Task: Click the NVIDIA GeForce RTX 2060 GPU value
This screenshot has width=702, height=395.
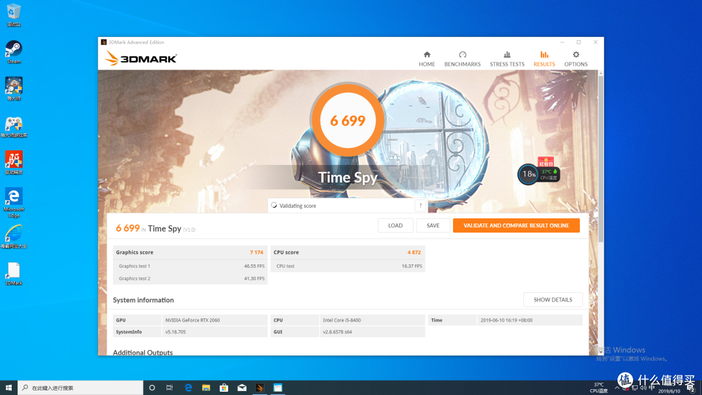Action: click(x=192, y=320)
